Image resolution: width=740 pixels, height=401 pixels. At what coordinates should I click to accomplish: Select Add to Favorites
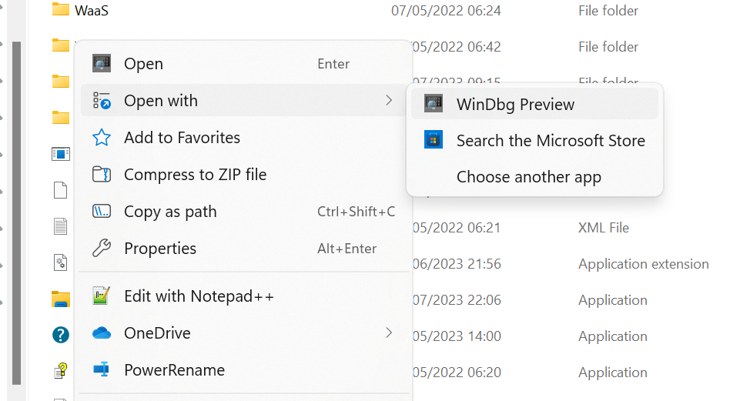(x=243, y=138)
